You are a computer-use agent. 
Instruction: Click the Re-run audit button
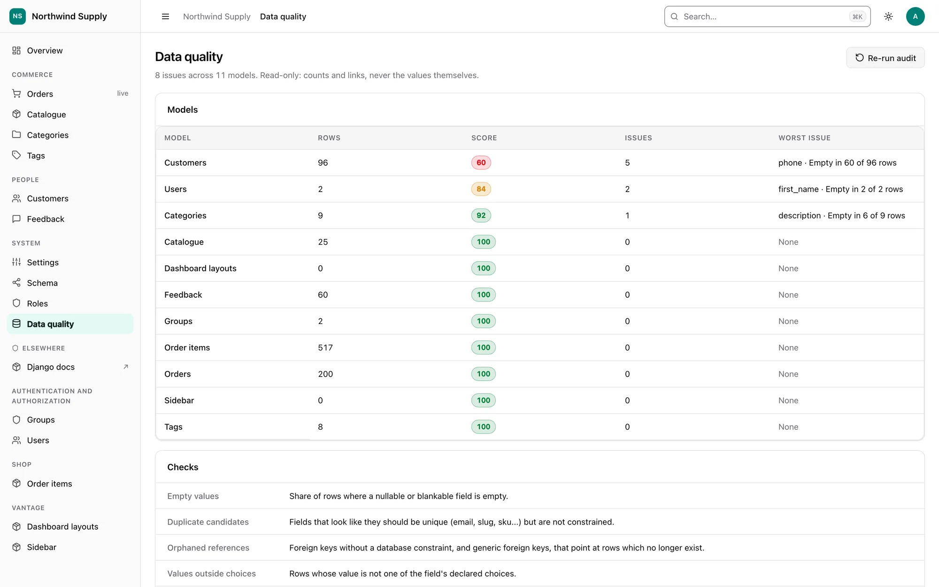885,58
